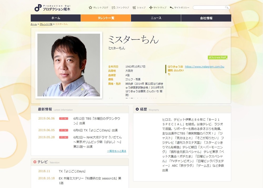Open the オフィシャルブログ green button
This screenshot has height=188, width=263.
click(x=218, y=57)
